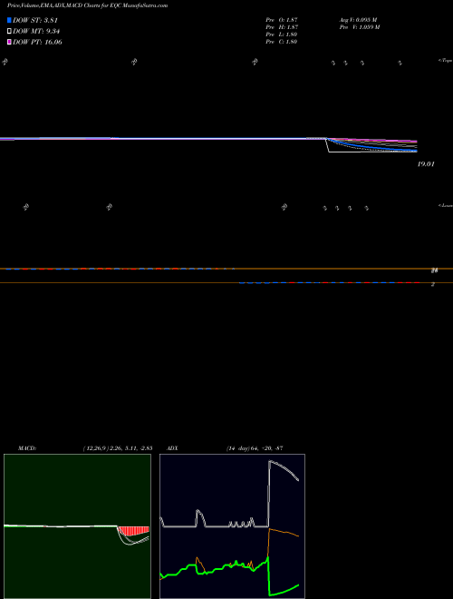
Task: Select the 'DOW MT: 9.34' legend text
Action: pos(36,32)
